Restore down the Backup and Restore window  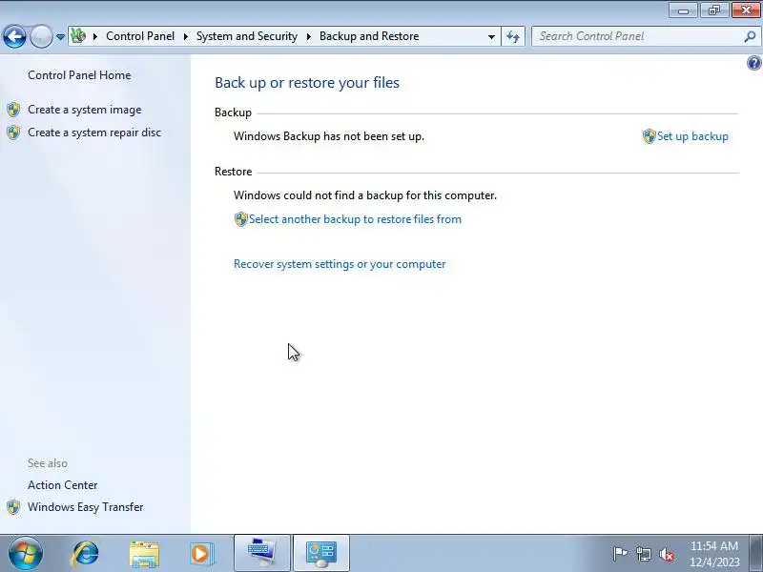click(x=714, y=10)
